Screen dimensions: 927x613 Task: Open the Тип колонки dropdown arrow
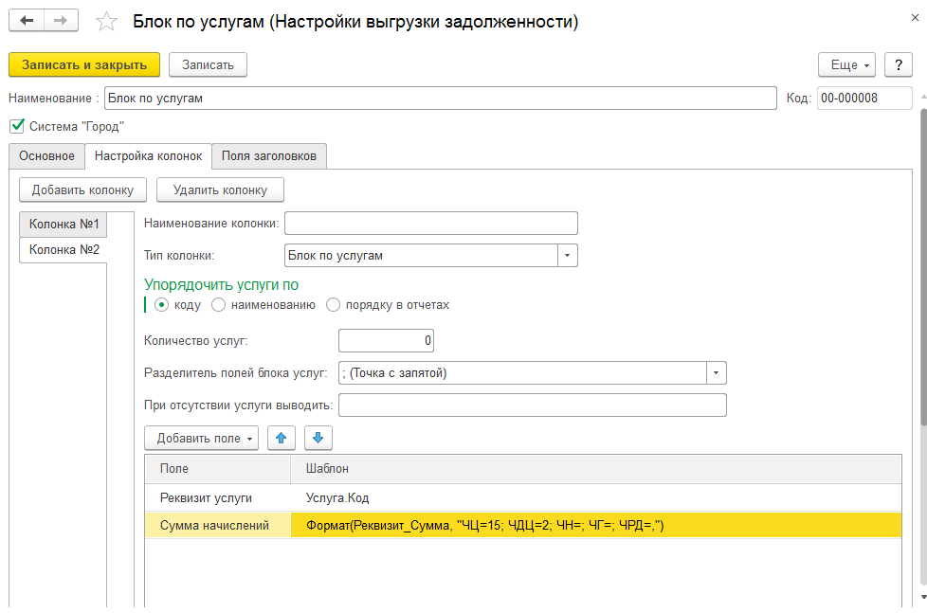pos(568,256)
